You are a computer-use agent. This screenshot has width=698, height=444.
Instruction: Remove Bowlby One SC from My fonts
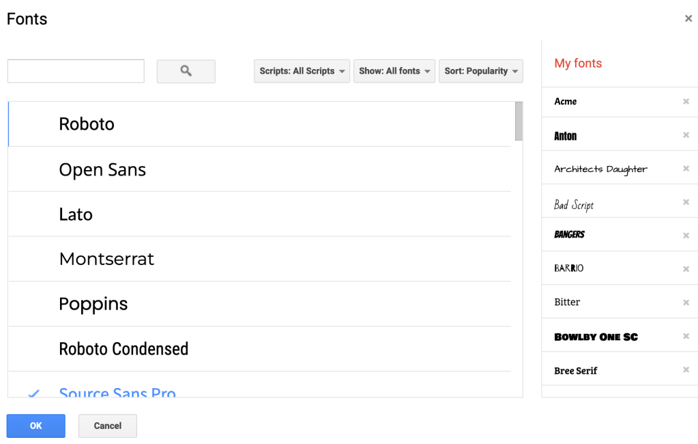coord(686,336)
